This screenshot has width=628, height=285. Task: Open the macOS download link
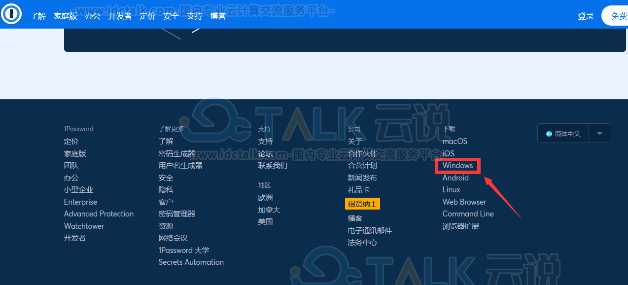(x=455, y=142)
